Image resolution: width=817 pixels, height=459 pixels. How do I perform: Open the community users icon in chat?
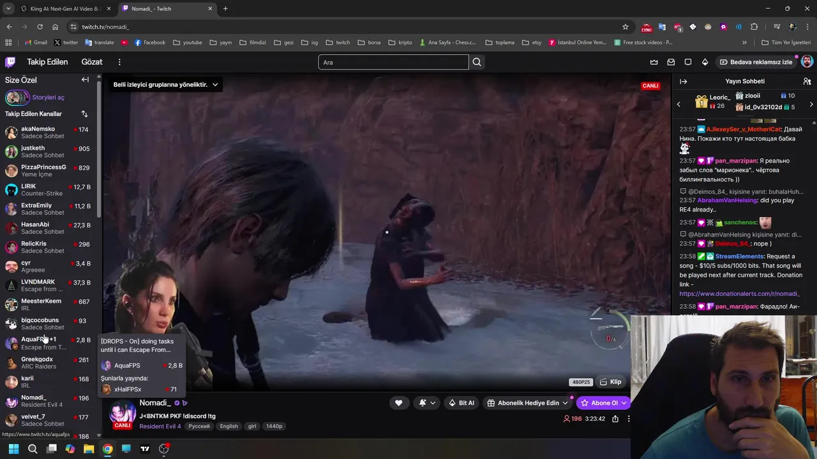pyautogui.click(x=807, y=82)
